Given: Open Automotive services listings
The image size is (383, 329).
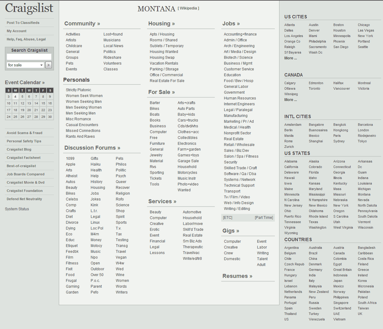Looking at the screenshot, I should click(192, 212).
